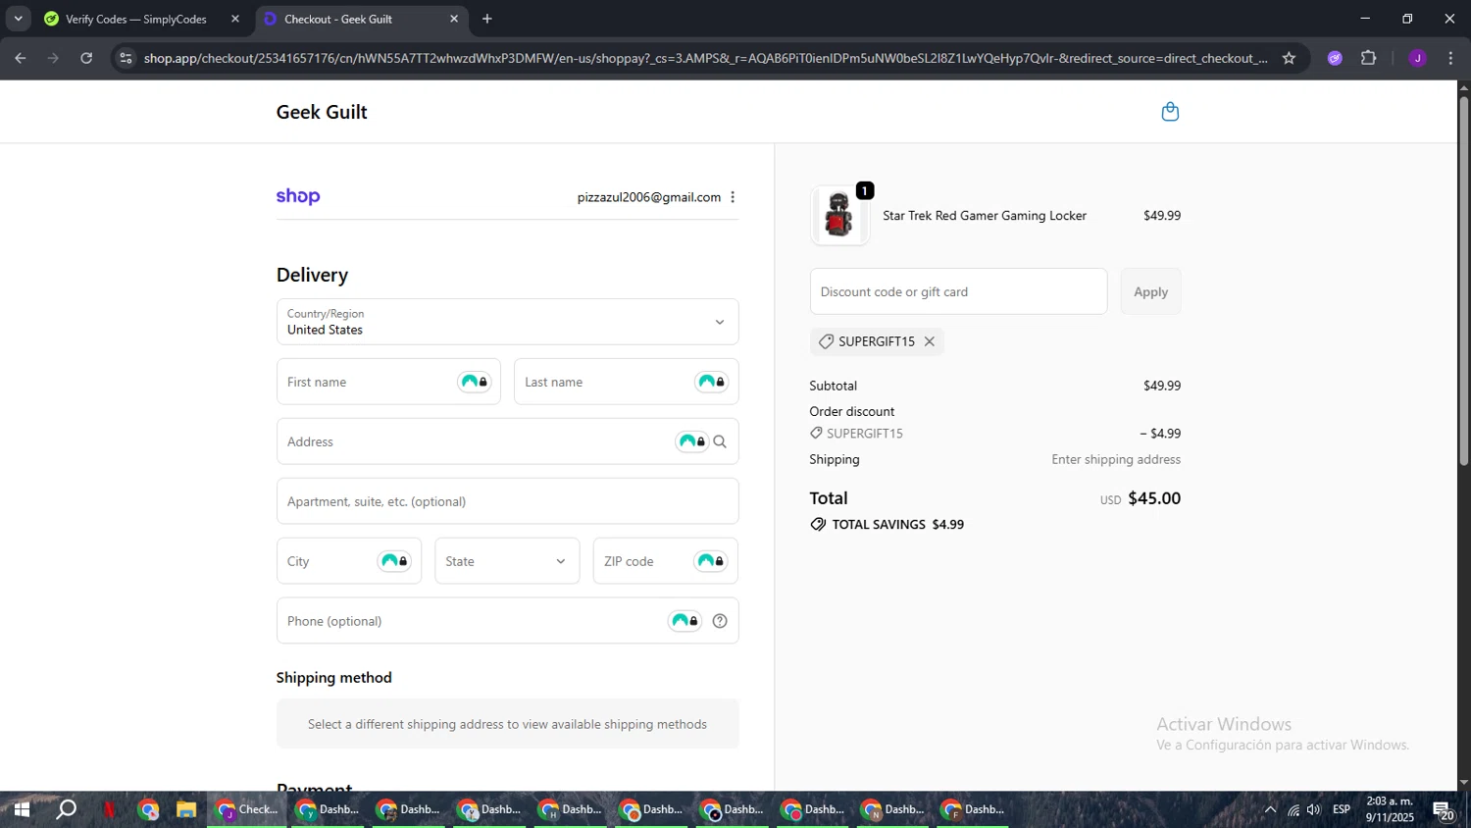Switch to the Check... Chrome taskbar window
Image resolution: width=1471 pixels, height=828 pixels.
pos(247,809)
